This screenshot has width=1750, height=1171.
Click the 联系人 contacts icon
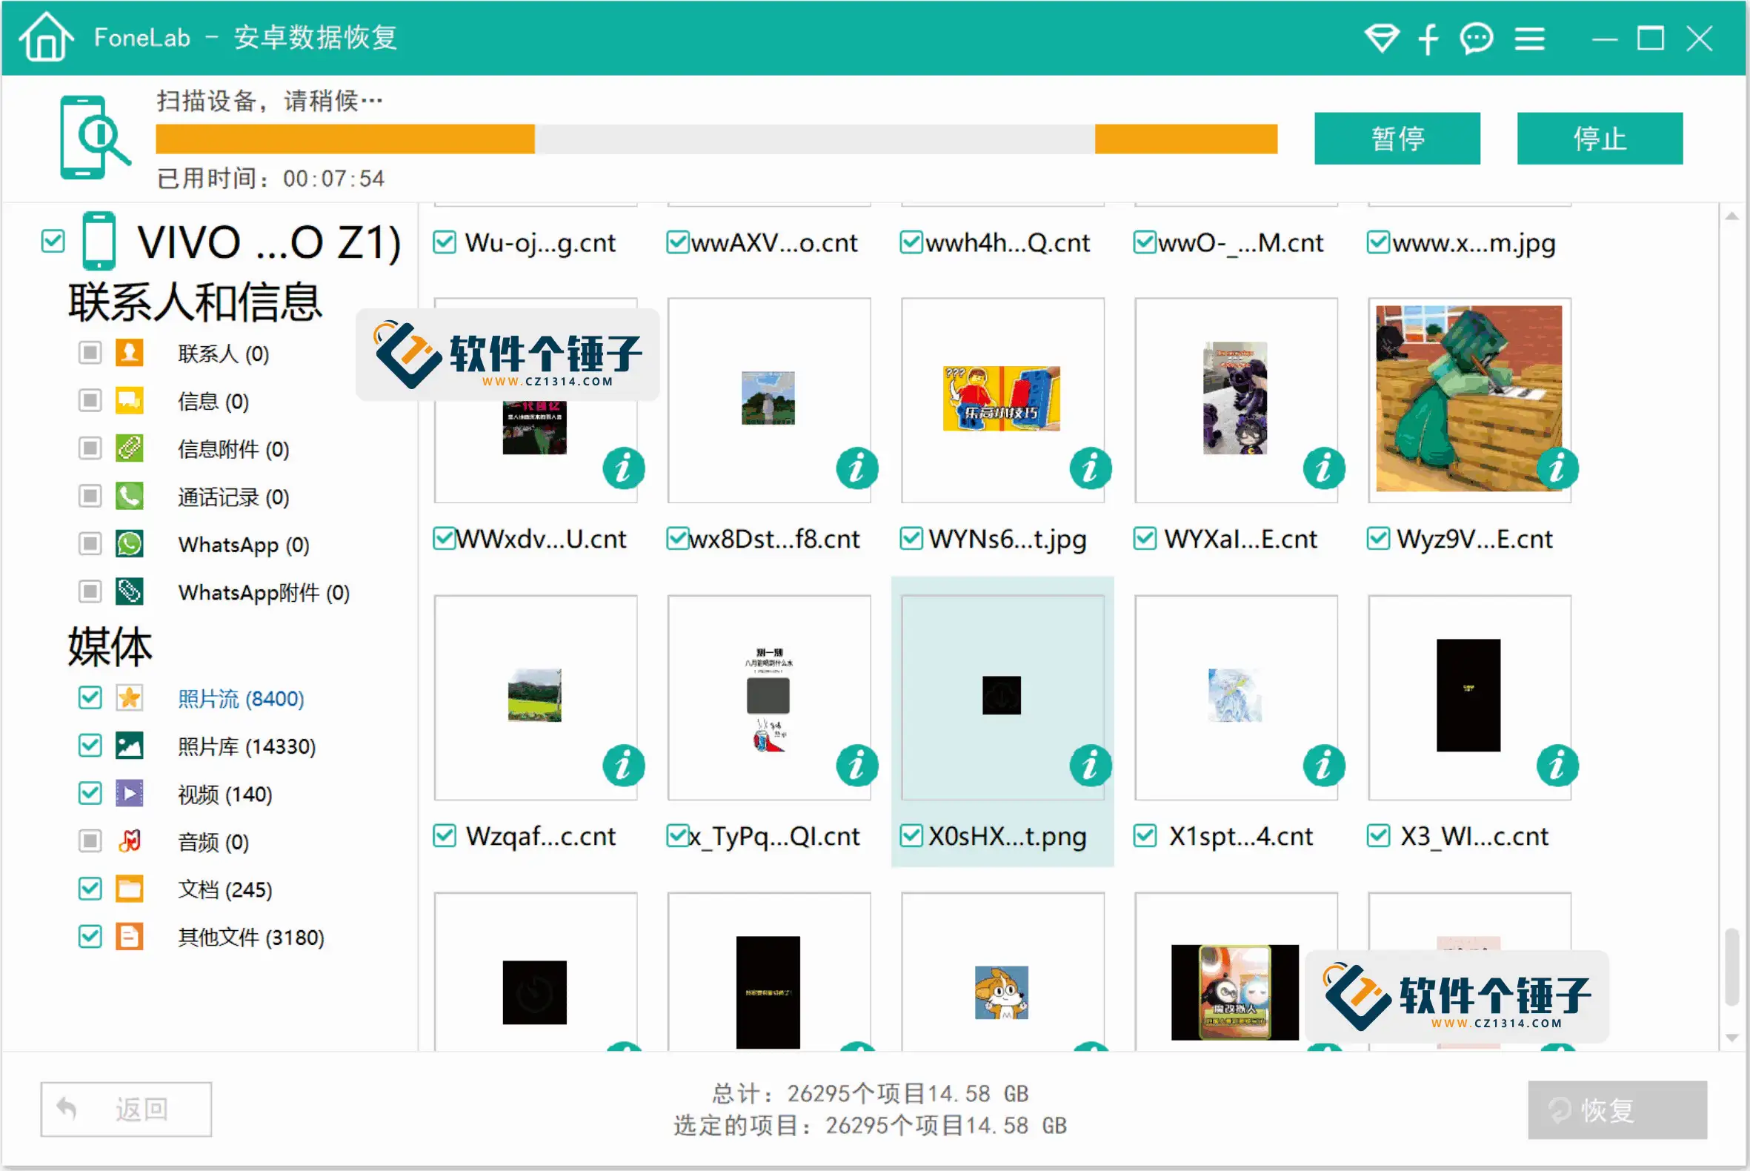[129, 353]
